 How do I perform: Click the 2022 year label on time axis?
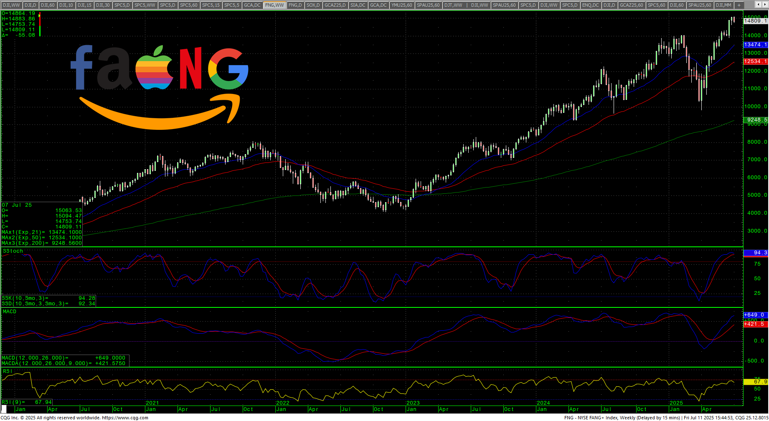283,403
